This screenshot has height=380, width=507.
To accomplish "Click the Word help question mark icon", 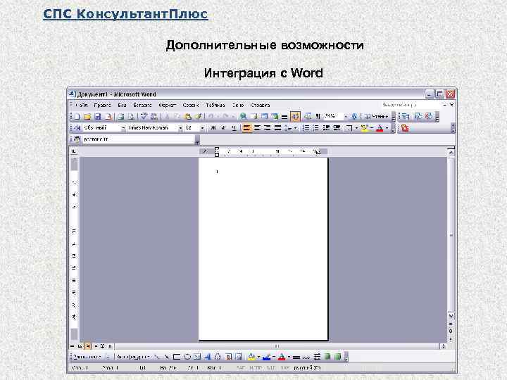I will point(354,117).
